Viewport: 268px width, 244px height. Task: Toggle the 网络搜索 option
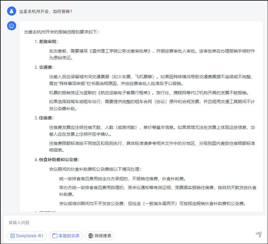(100, 236)
